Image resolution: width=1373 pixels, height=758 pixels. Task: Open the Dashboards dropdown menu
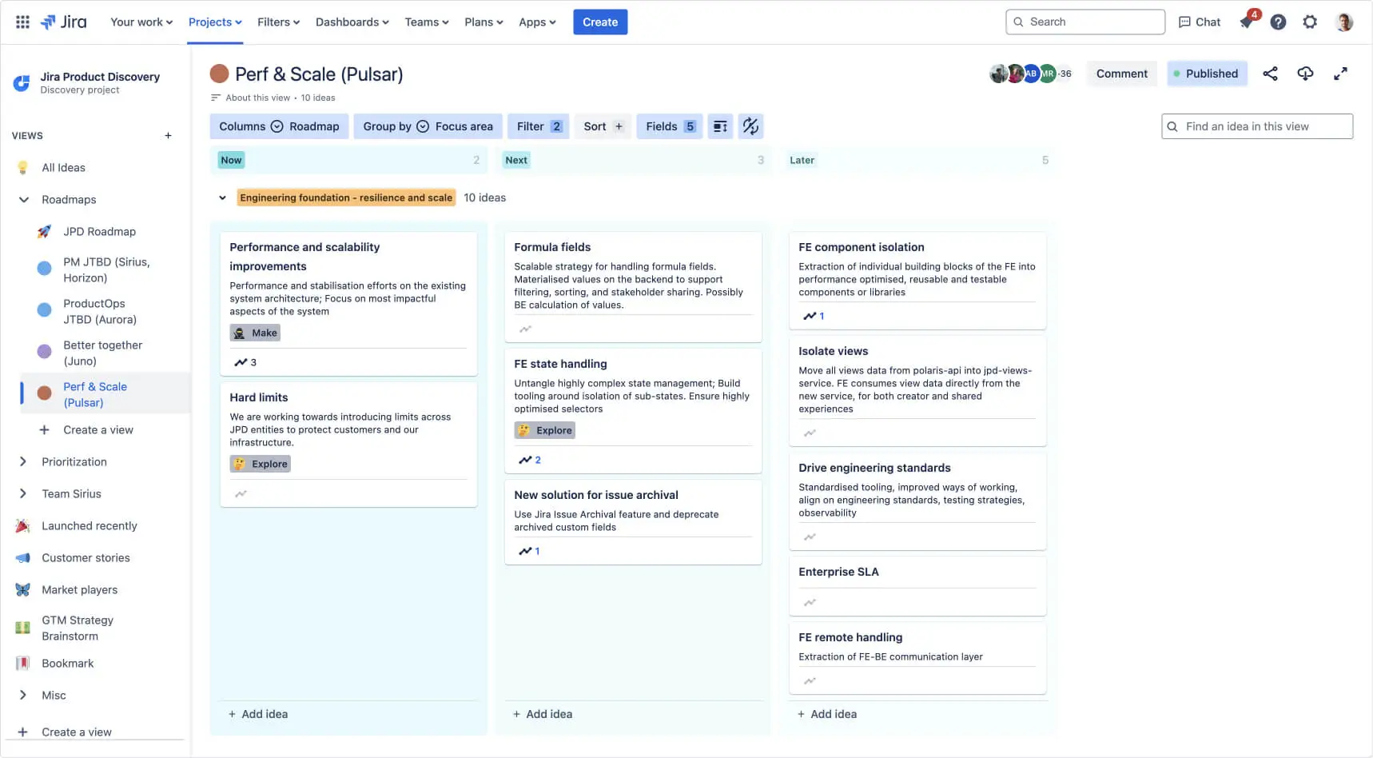352,22
